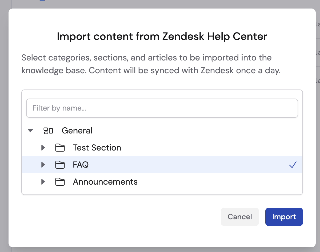Click the folder icon next to Announcements

[x=60, y=182]
